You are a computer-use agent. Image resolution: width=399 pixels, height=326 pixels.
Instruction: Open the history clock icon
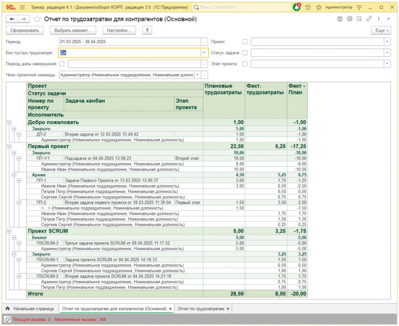point(308,7)
